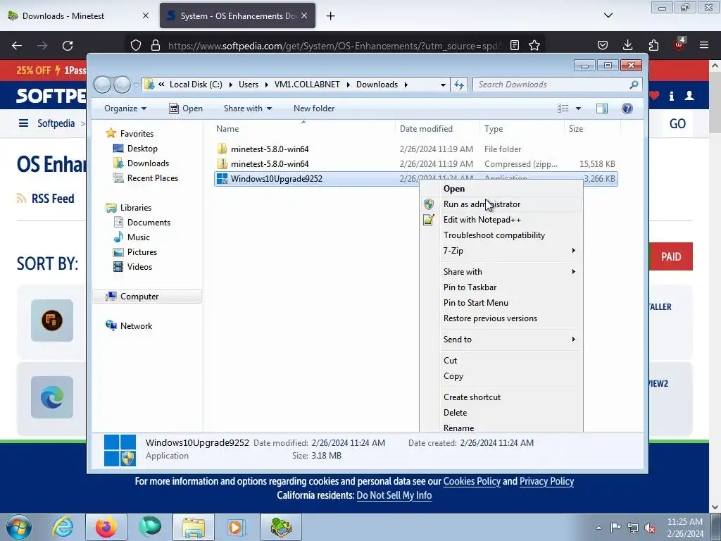Toggle reader view icon in address bar
This screenshot has height=541, width=721.
pyautogui.click(x=515, y=46)
